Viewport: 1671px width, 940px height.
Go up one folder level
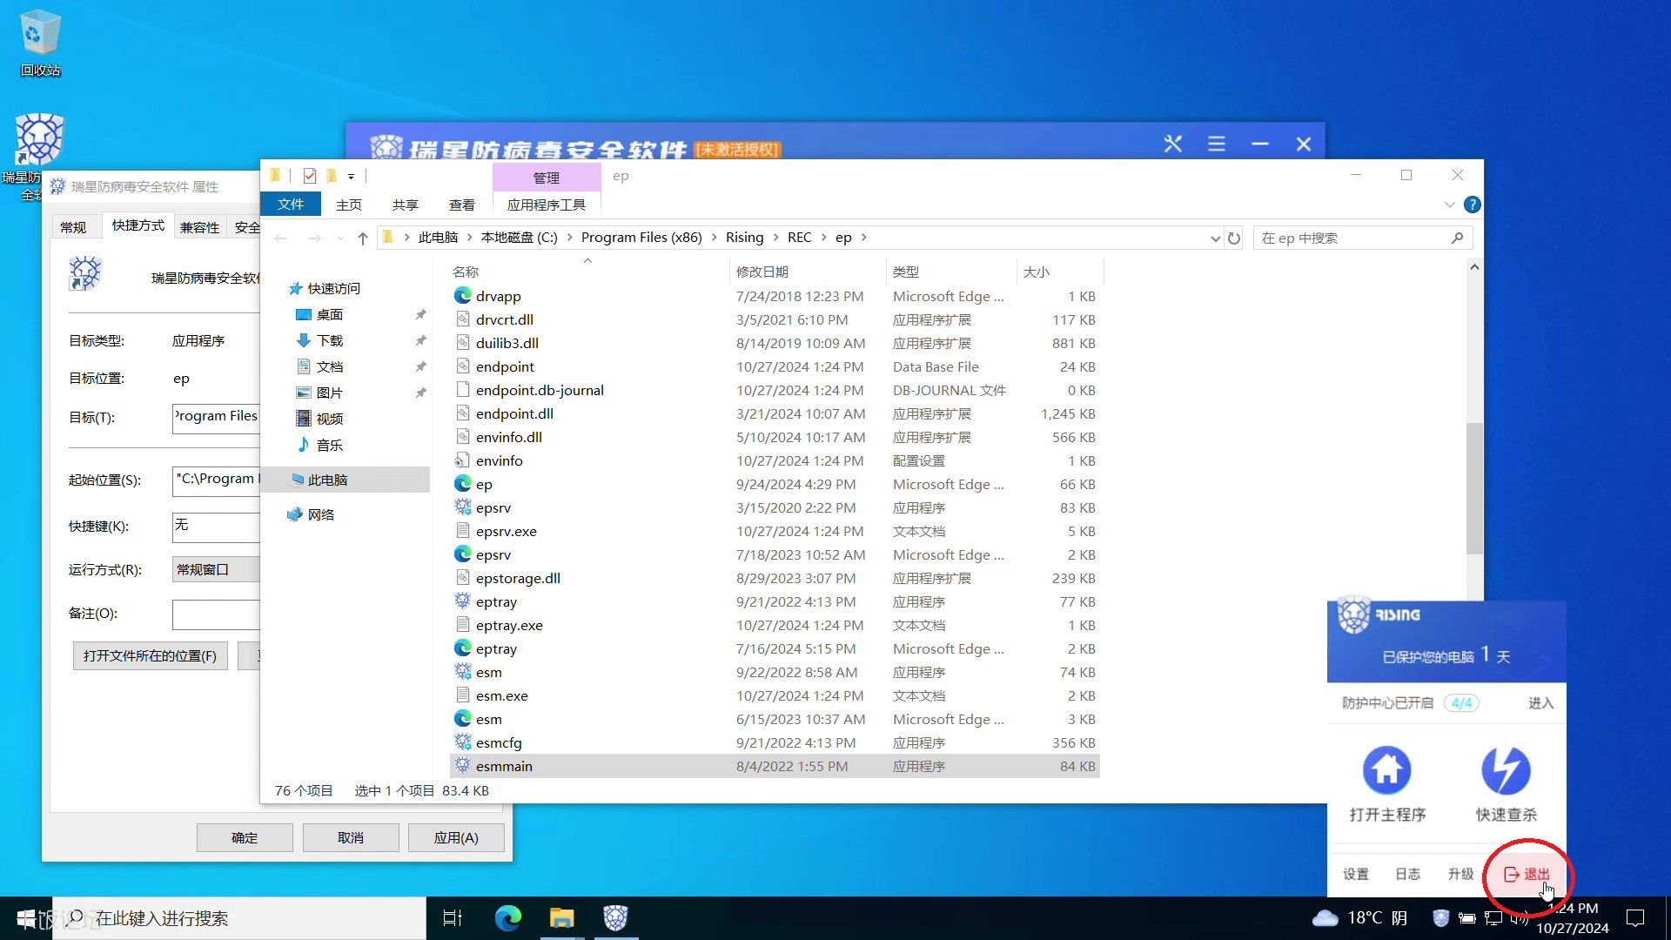(x=363, y=238)
